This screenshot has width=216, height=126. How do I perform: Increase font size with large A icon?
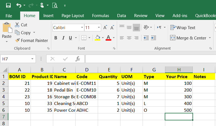point(105,28)
